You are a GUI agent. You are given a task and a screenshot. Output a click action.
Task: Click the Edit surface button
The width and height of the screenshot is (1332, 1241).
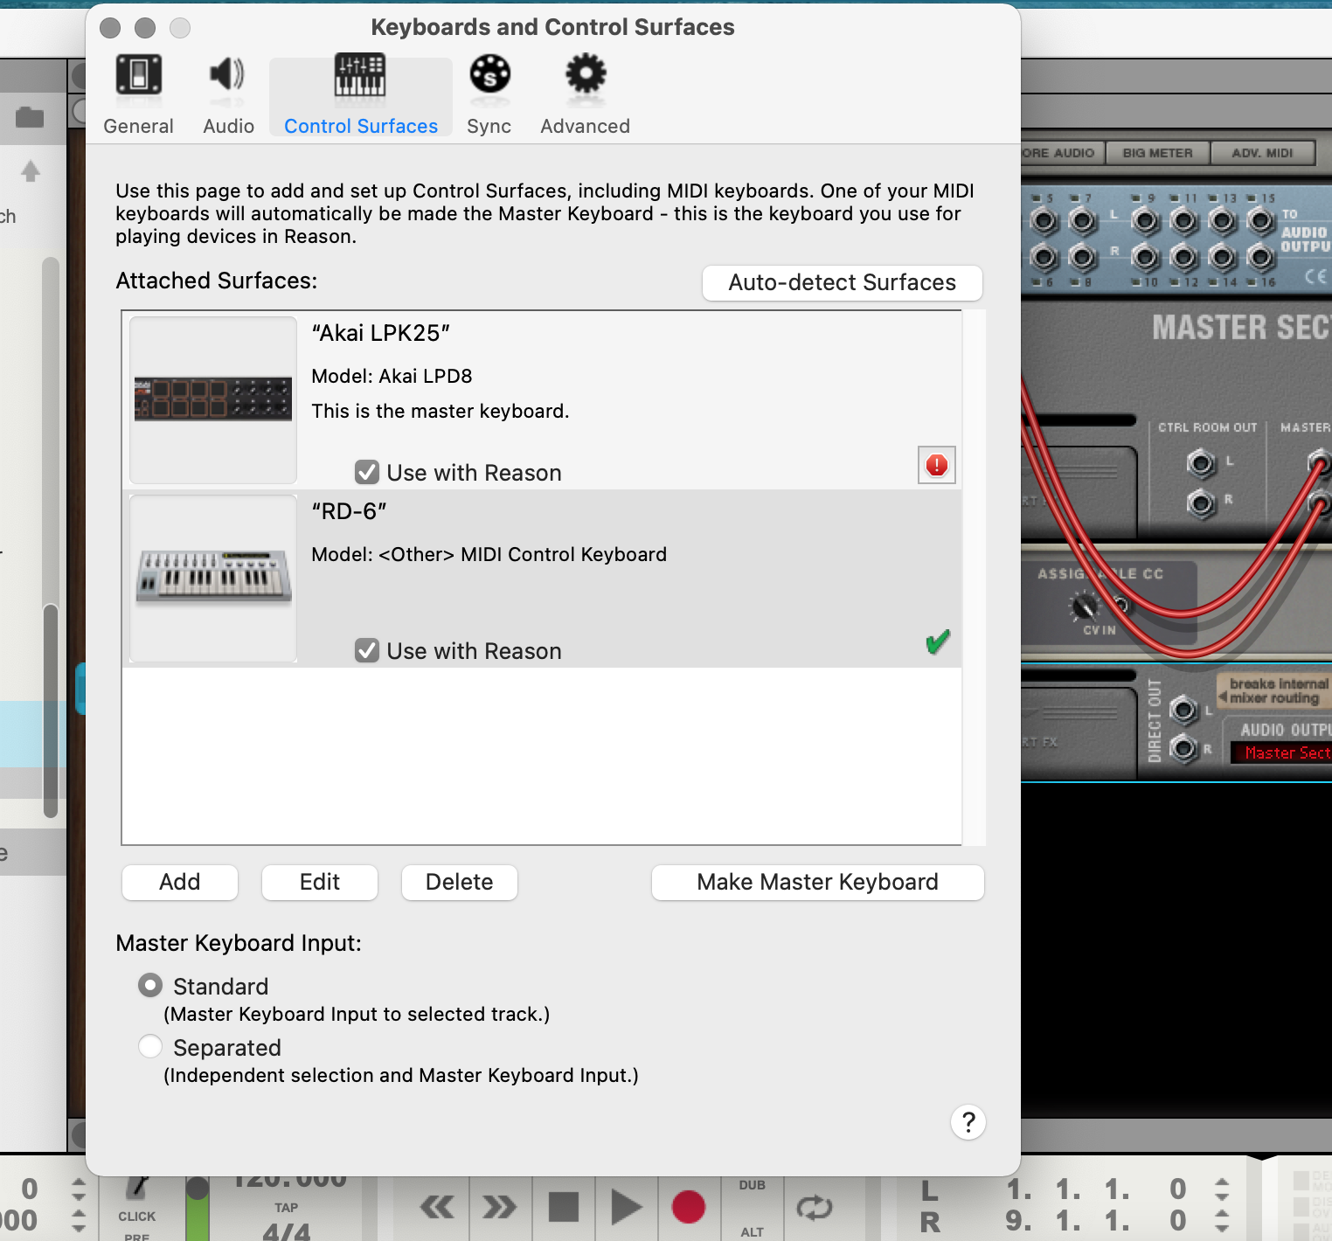click(x=320, y=882)
